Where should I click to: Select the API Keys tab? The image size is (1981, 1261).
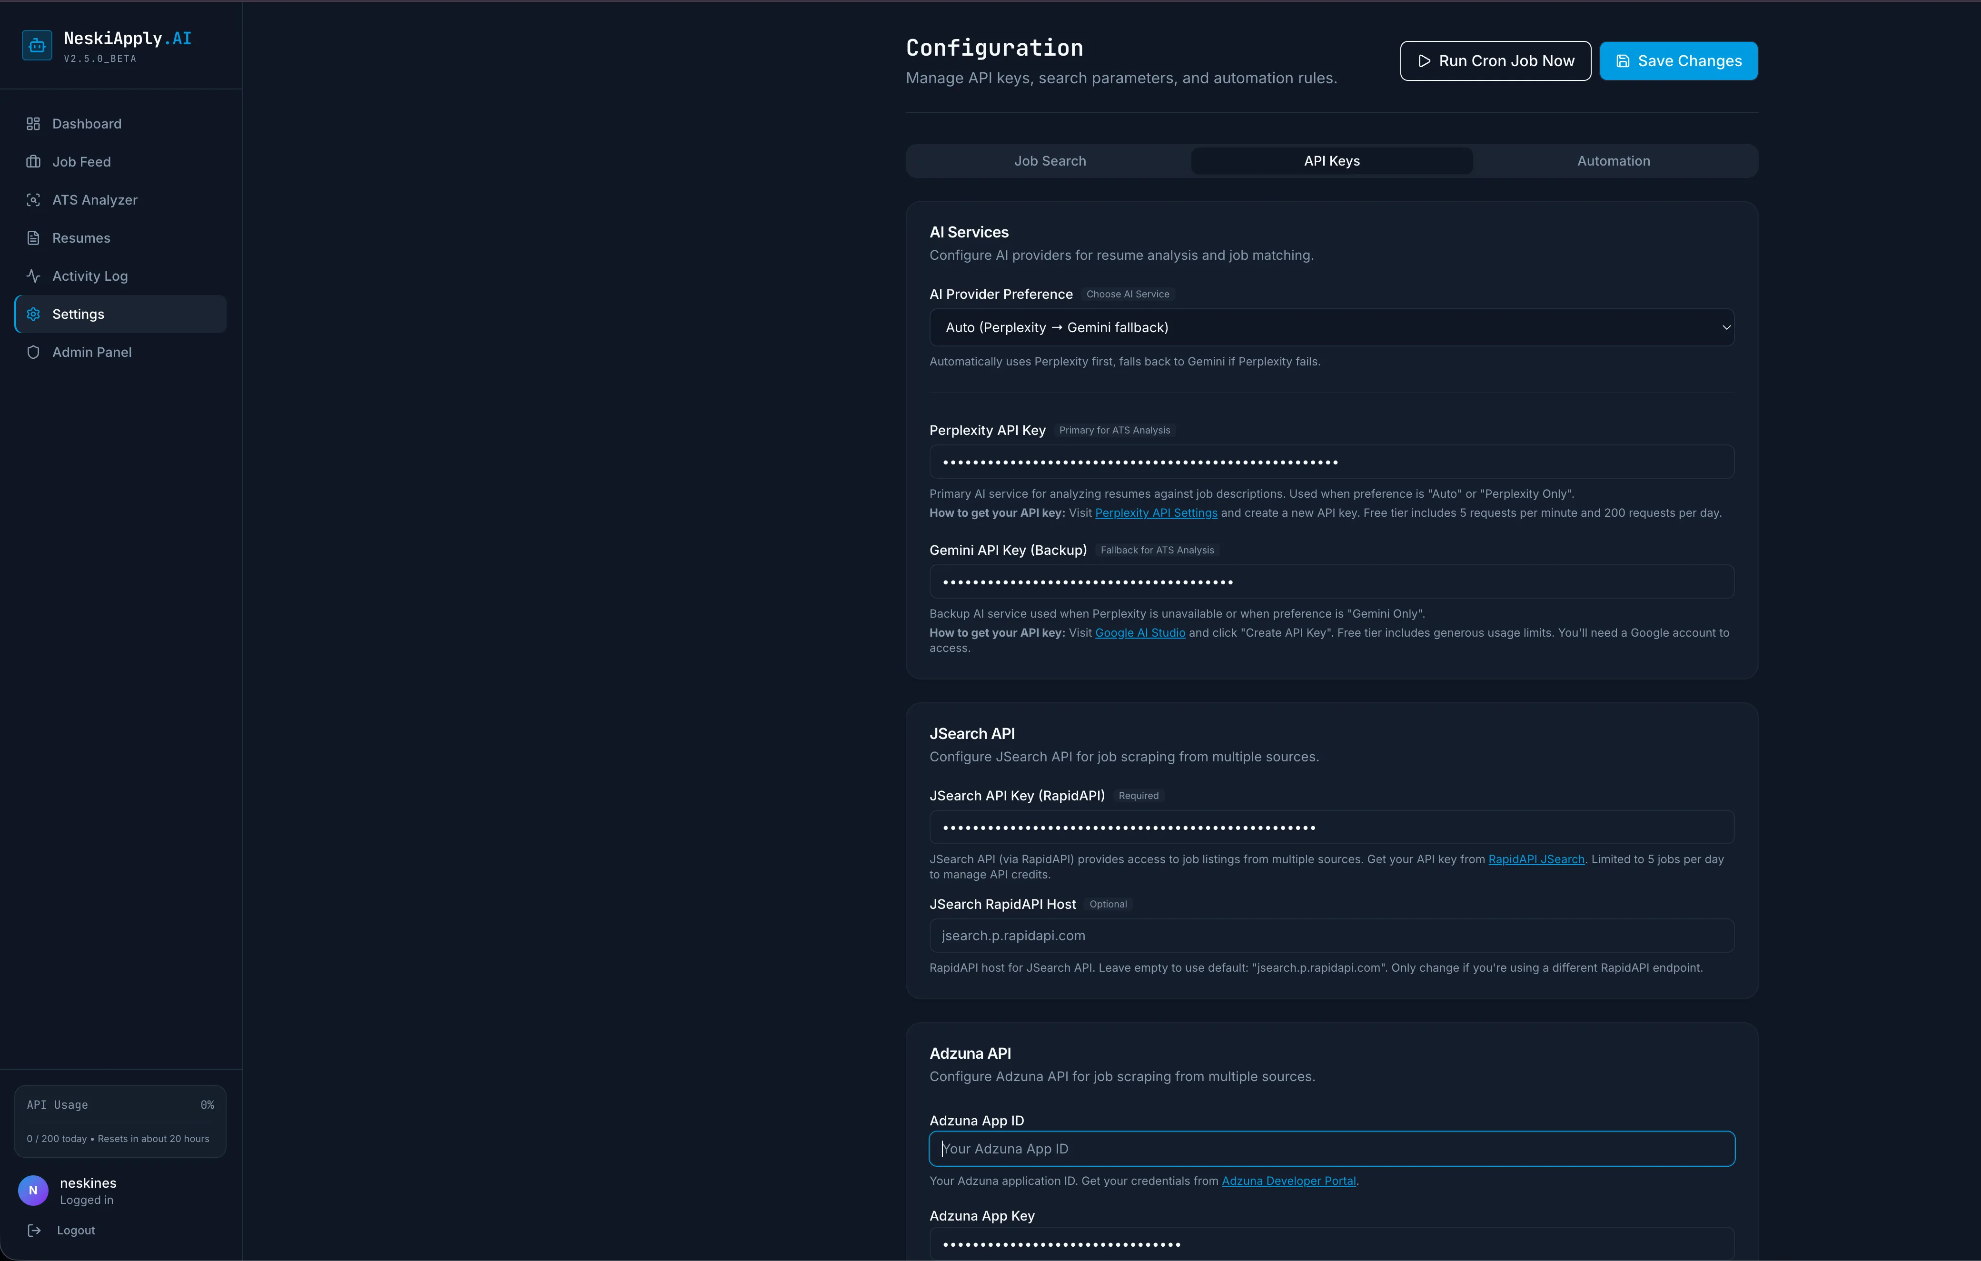click(x=1332, y=161)
